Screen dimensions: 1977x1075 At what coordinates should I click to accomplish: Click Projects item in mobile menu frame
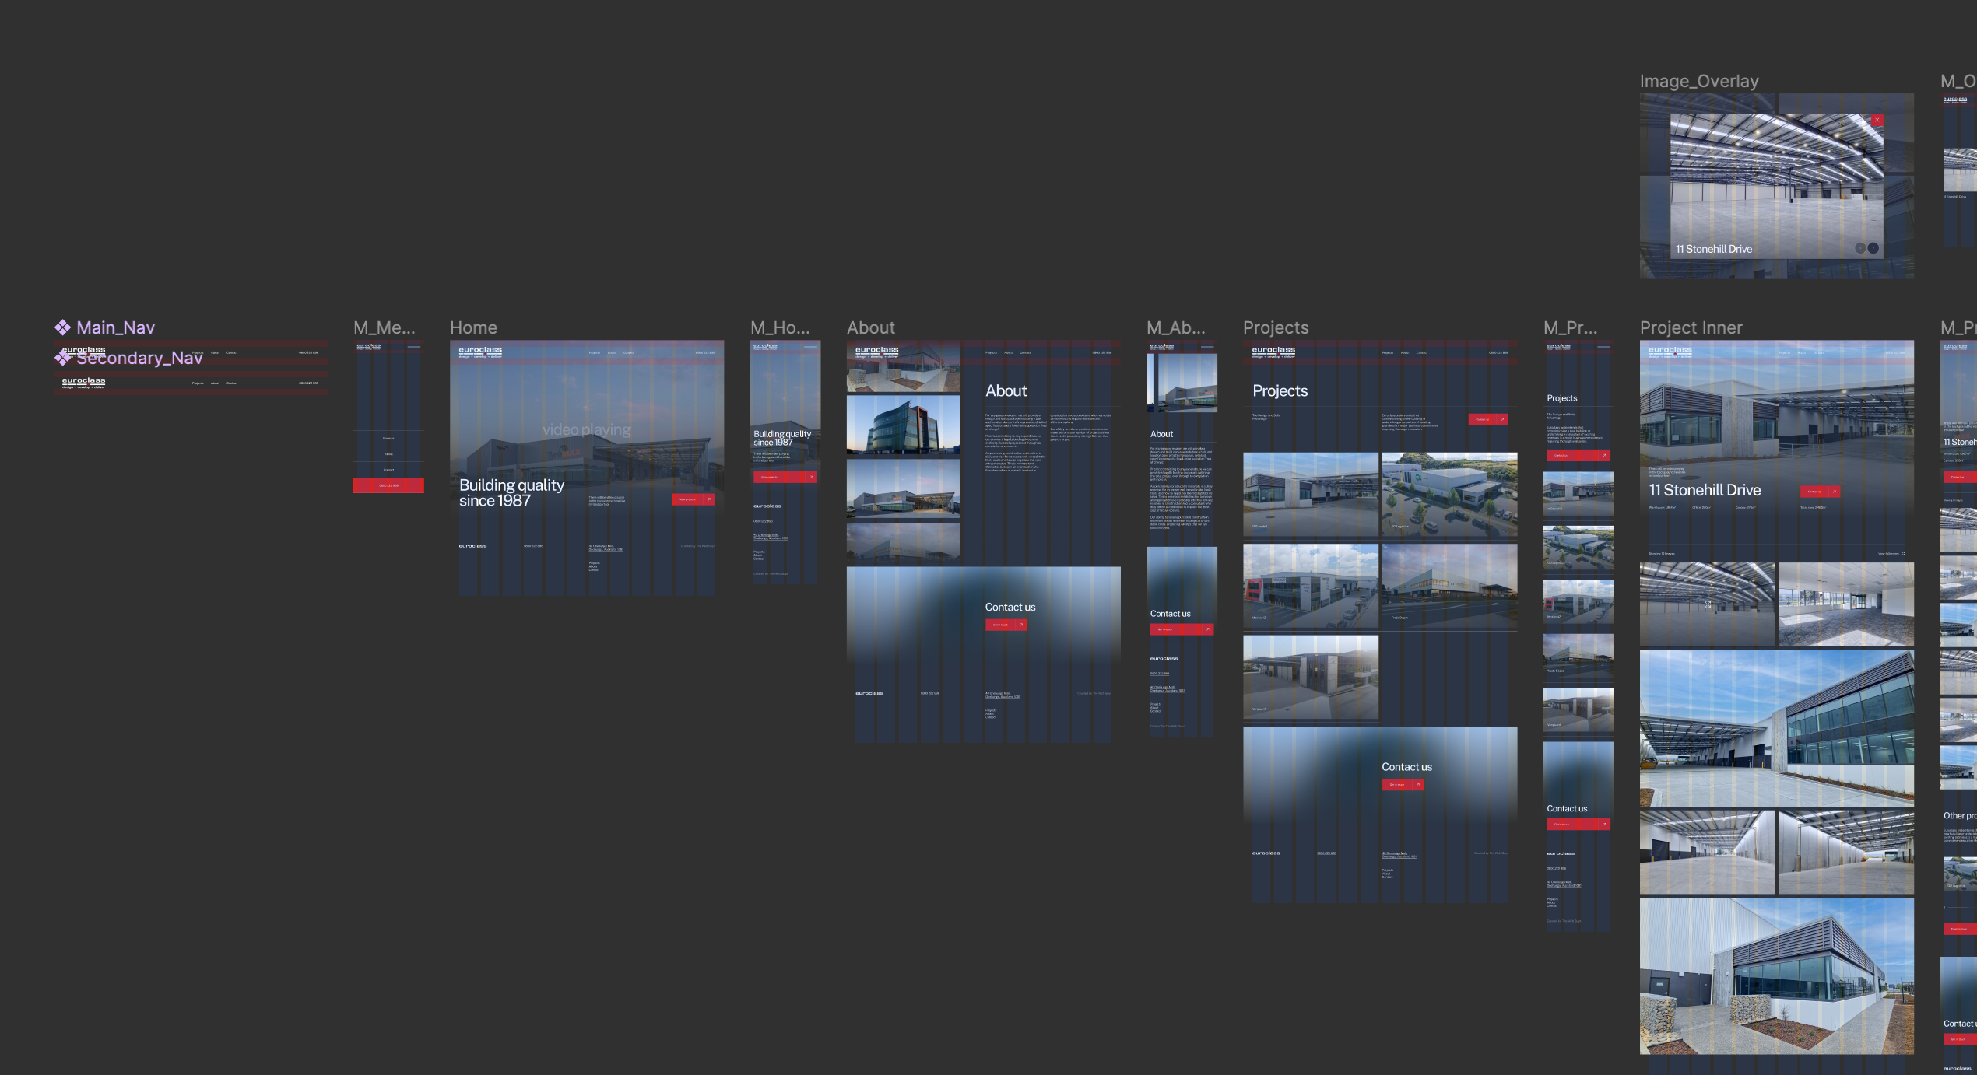tap(388, 439)
